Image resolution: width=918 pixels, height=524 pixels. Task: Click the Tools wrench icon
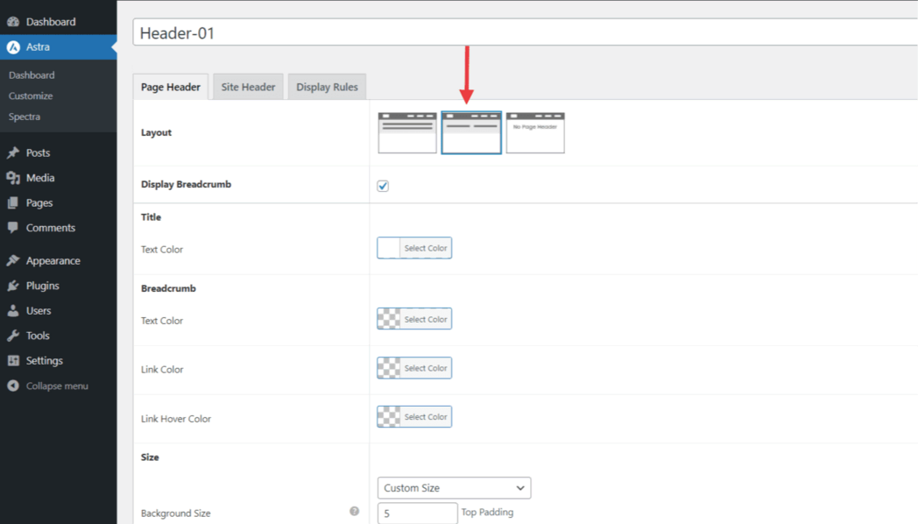[13, 336]
